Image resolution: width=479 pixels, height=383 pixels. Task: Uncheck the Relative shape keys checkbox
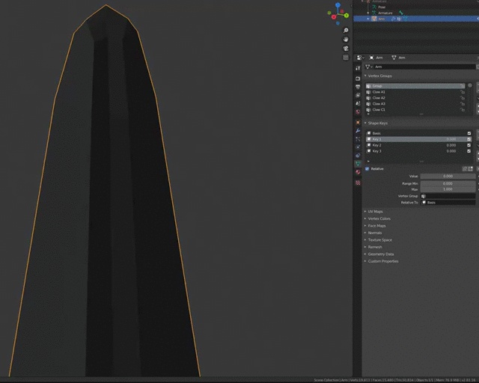pos(367,168)
